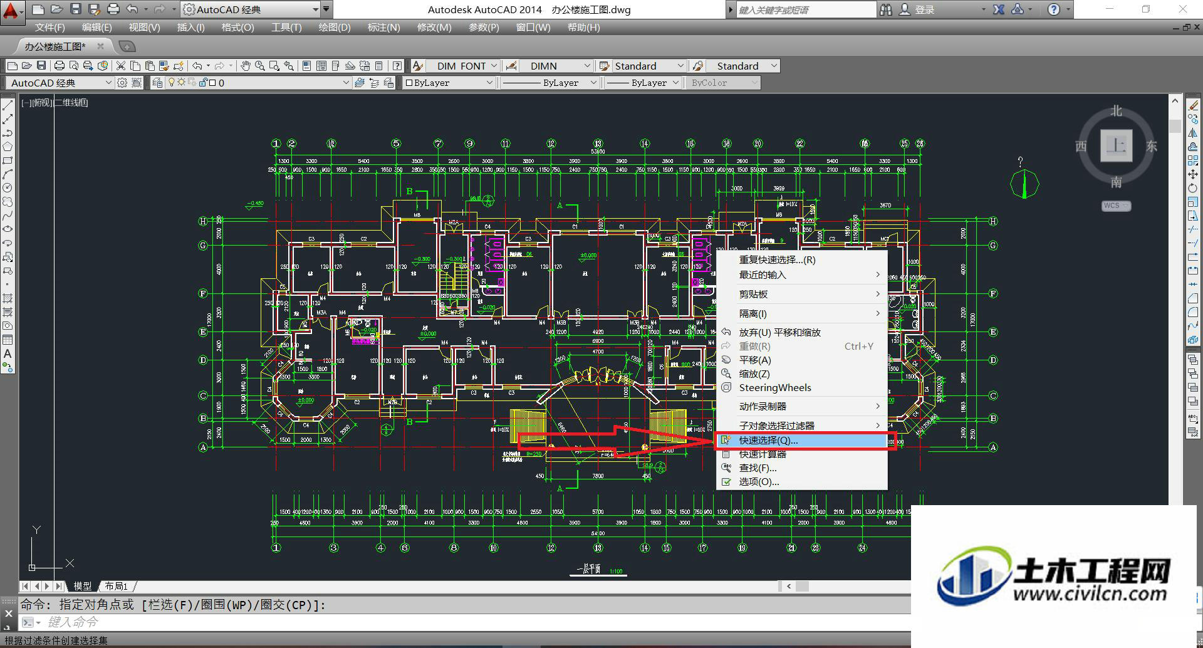Select the Pan hand tool

coord(245,66)
